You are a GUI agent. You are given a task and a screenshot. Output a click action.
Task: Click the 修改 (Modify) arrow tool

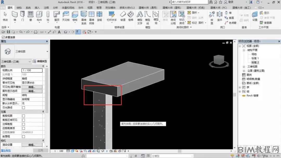tap(5, 16)
